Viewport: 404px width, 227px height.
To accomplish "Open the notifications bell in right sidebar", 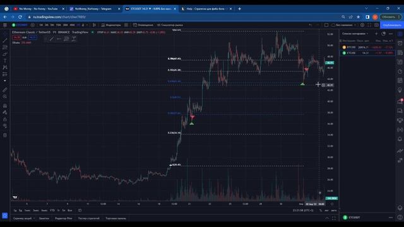I will pyautogui.click(x=400, y=139).
